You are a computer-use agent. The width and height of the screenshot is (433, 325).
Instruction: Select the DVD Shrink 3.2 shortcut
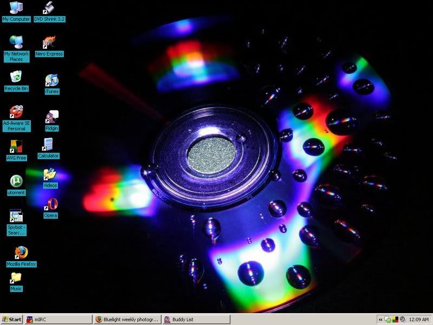[49, 11]
